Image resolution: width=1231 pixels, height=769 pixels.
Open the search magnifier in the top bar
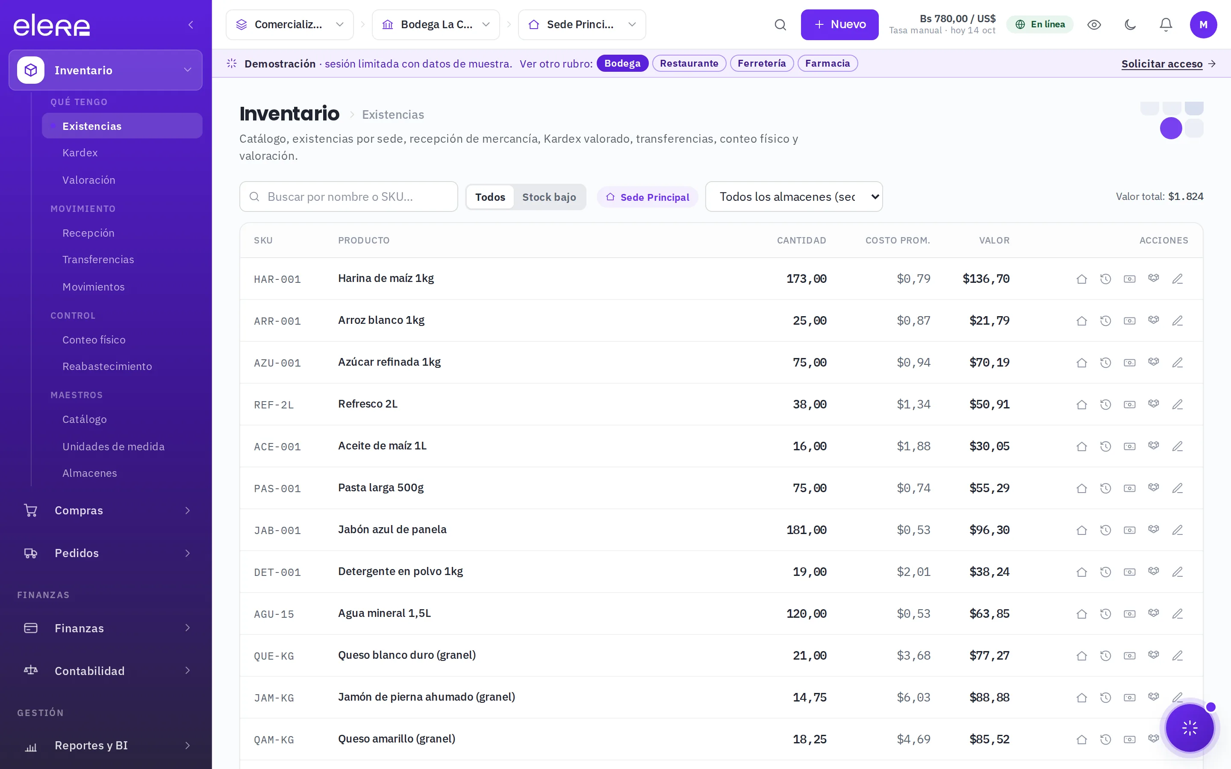[780, 24]
